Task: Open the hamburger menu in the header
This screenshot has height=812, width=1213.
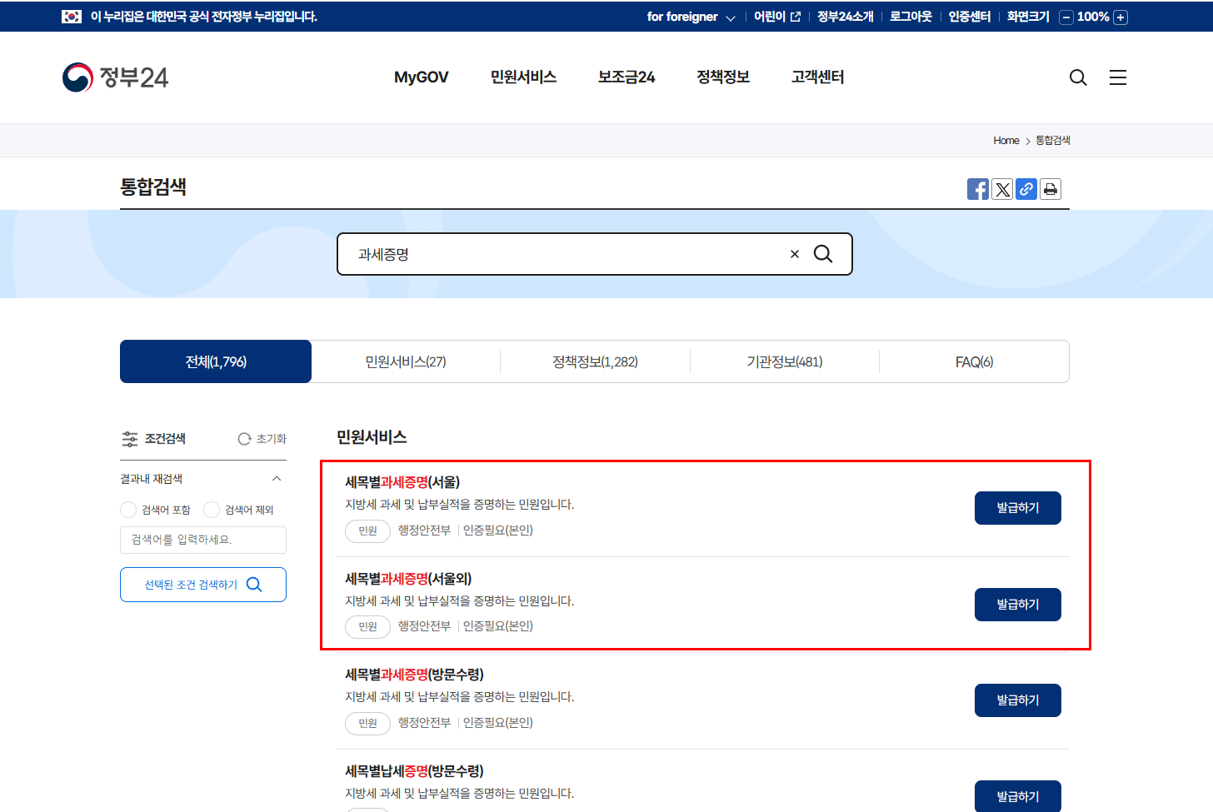Action: (x=1117, y=77)
